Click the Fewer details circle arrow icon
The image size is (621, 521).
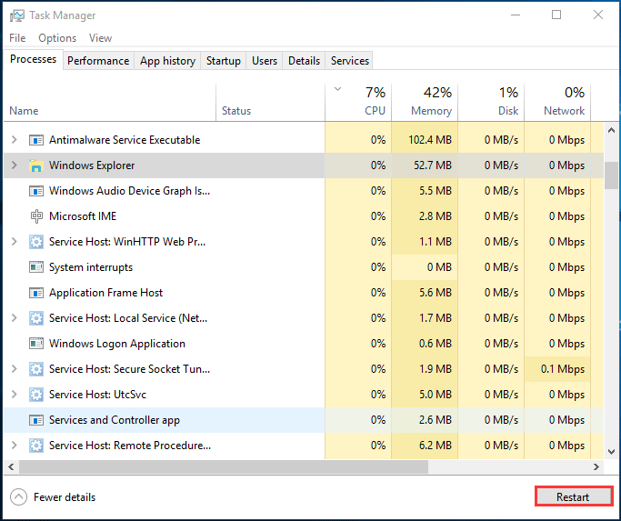18,496
